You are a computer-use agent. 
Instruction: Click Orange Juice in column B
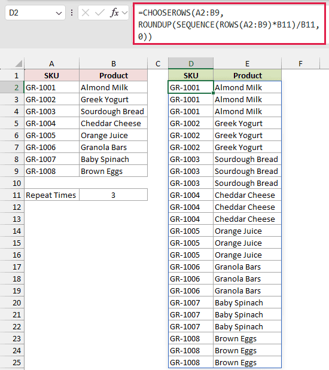coord(114,136)
